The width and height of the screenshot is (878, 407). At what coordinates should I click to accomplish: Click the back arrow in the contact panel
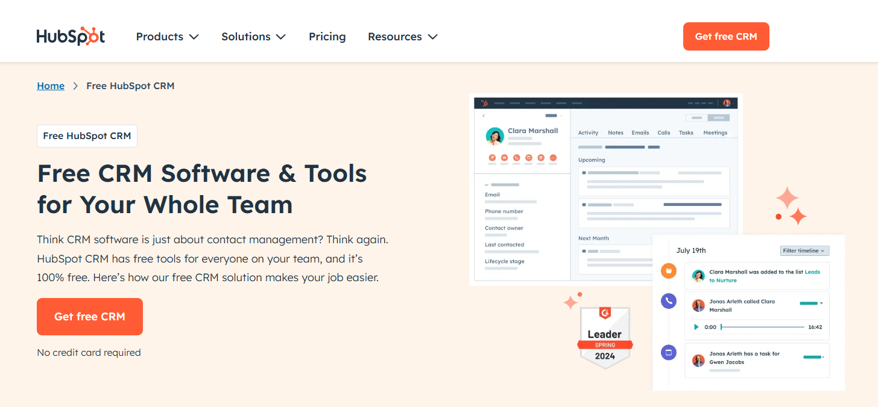click(x=484, y=115)
